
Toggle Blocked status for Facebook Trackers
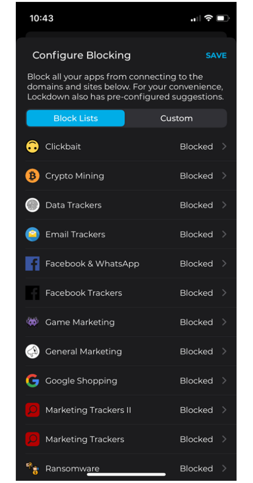196,293
